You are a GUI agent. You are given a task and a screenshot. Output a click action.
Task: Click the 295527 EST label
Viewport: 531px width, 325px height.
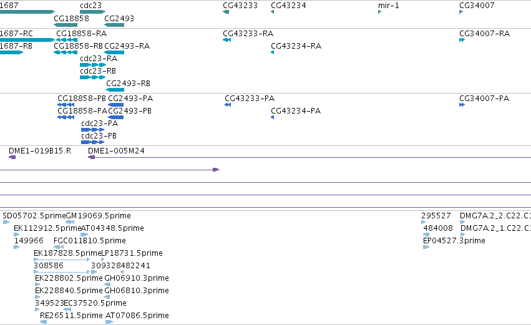pyautogui.click(x=436, y=216)
